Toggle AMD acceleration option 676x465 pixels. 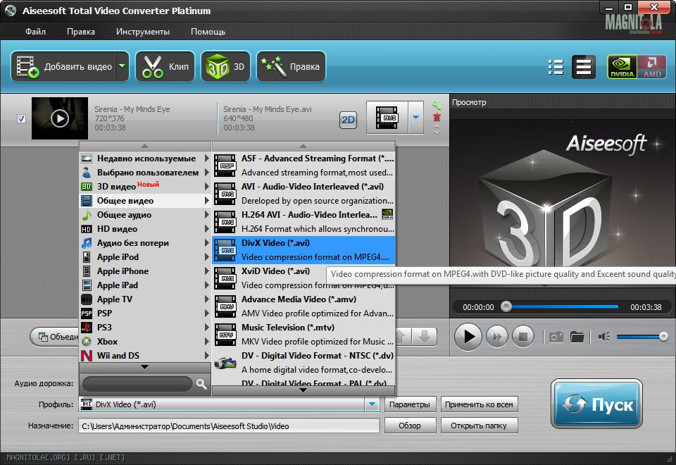(651, 67)
